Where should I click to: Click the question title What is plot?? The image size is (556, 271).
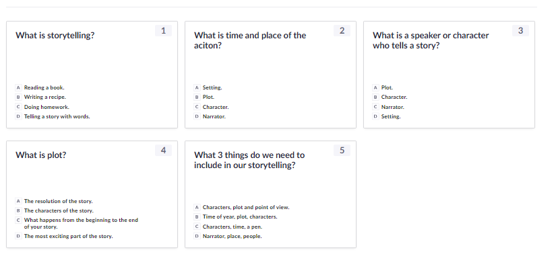tap(41, 155)
